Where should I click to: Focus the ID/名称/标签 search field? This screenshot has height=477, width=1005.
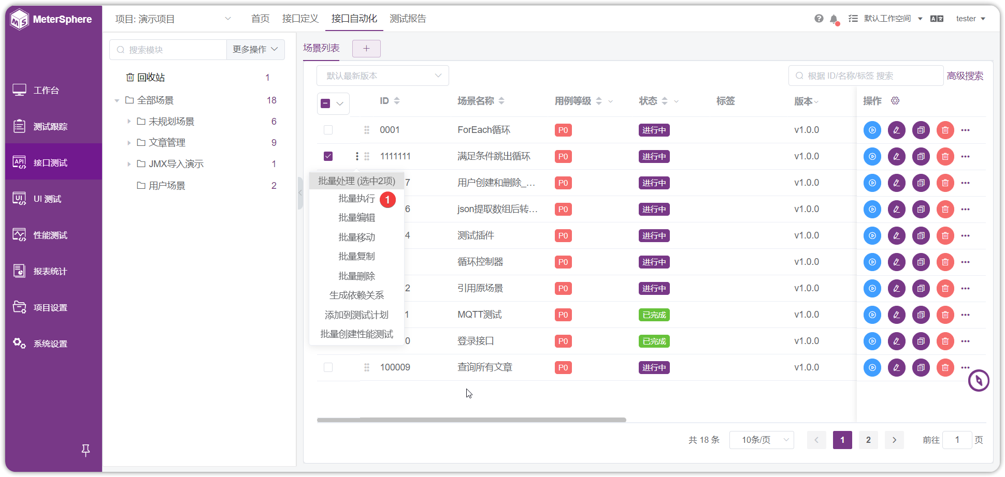(x=866, y=76)
